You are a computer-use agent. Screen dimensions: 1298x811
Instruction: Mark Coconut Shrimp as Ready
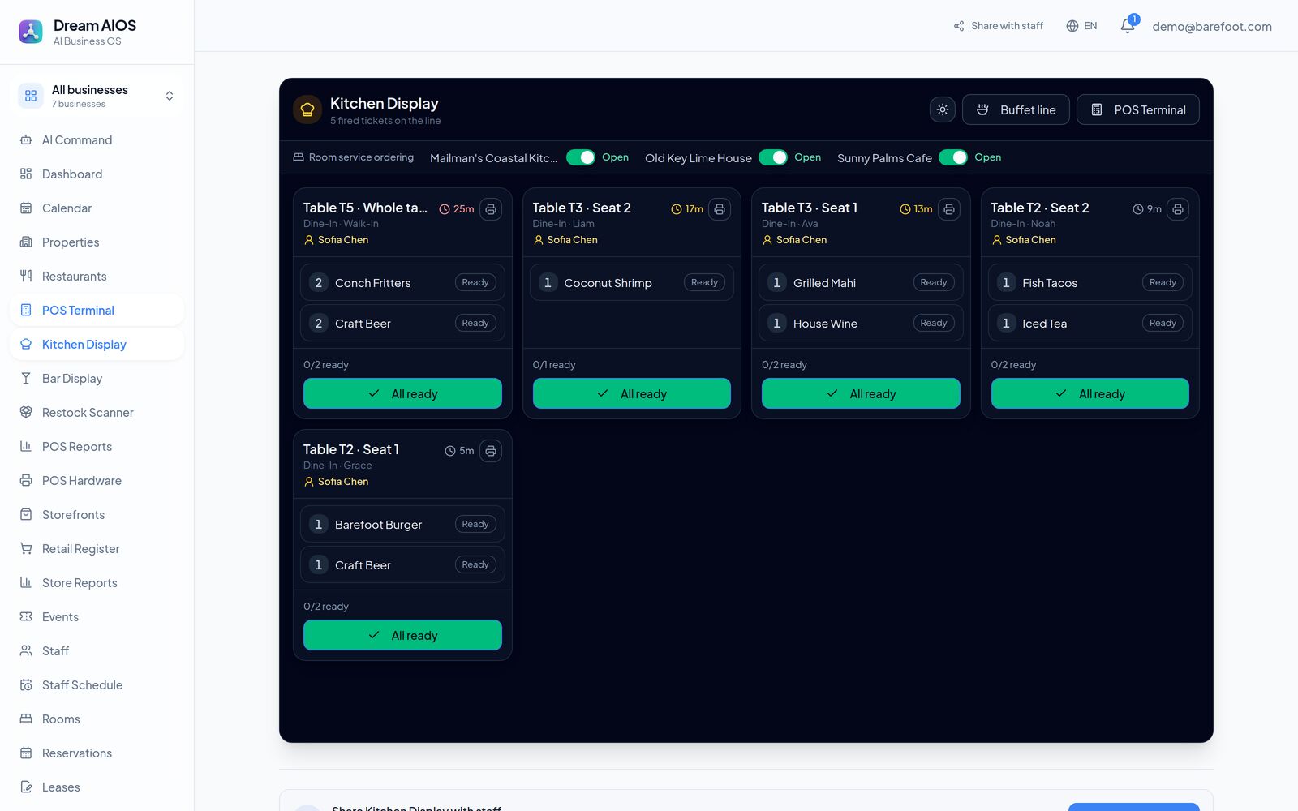(x=704, y=283)
